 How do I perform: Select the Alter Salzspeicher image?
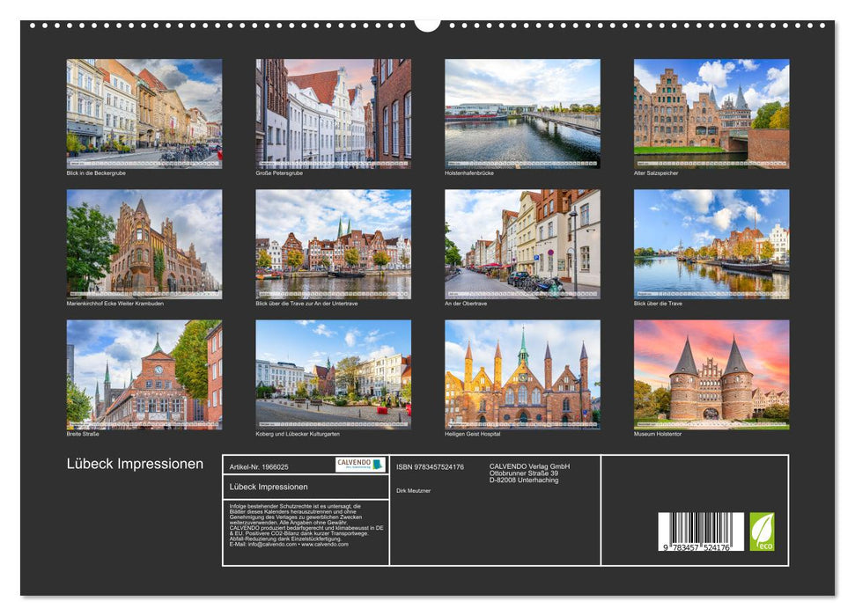coord(711,114)
